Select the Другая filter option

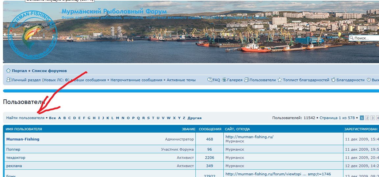click(x=194, y=118)
